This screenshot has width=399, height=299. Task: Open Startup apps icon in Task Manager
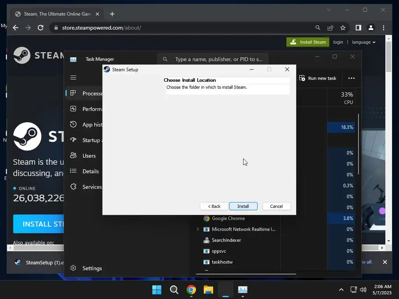73,140
